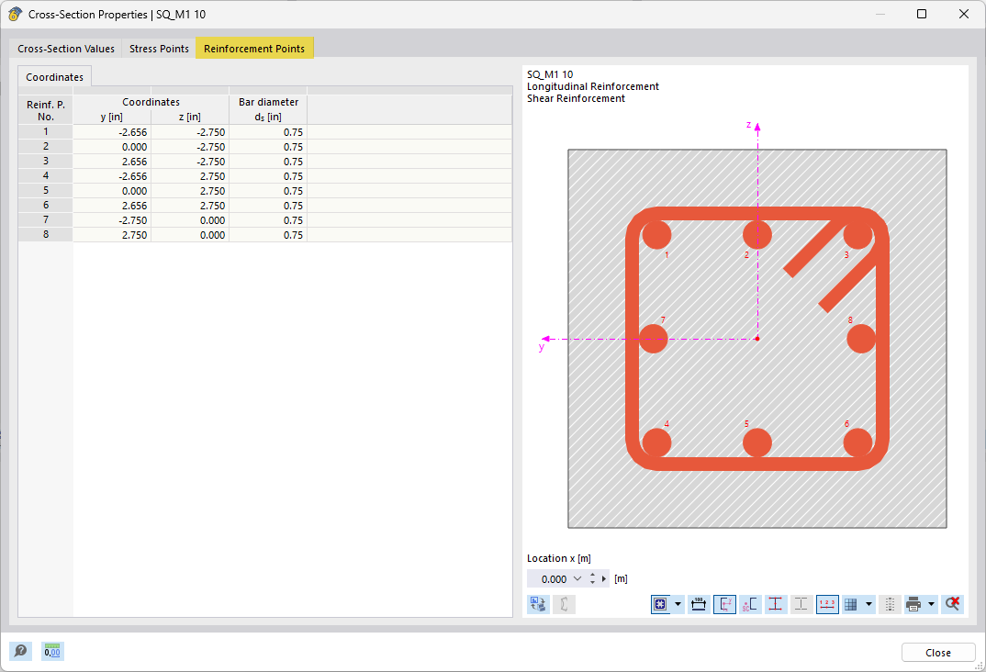Select the color rendering icon in the graphic toolbar
Viewport: 986px width, 672px height.
coord(538,604)
